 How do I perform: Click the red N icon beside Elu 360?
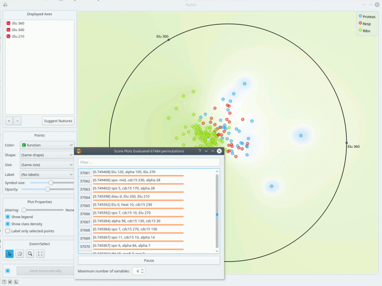(x=7, y=22)
